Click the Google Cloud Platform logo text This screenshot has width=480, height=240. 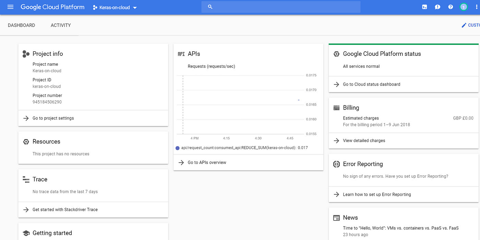coord(52,7)
